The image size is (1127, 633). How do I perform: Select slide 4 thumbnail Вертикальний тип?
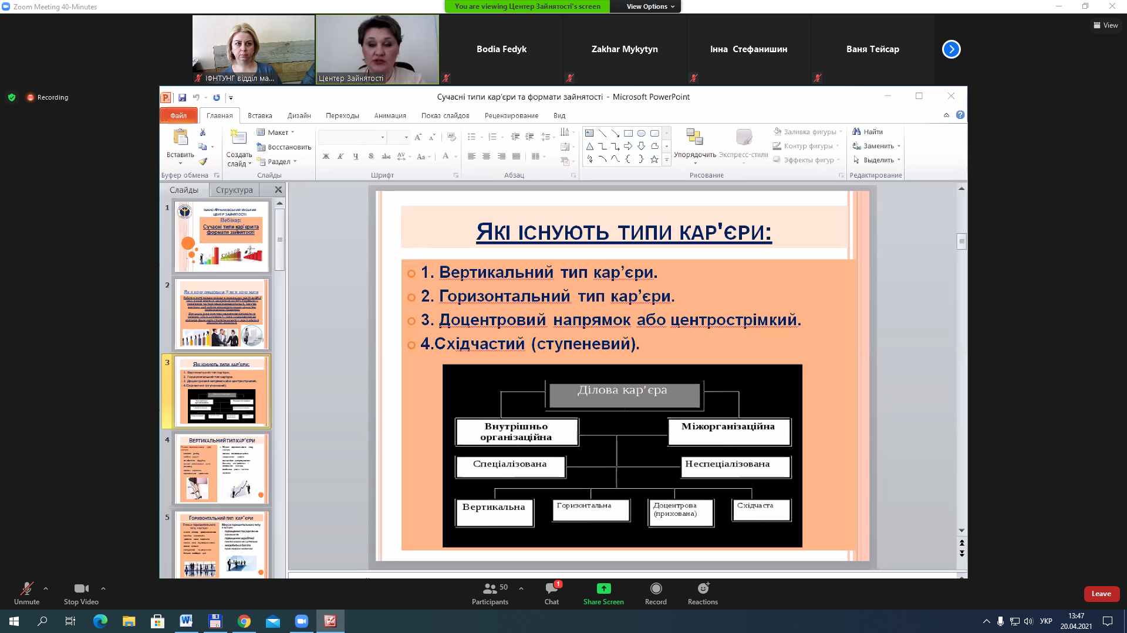[222, 469]
